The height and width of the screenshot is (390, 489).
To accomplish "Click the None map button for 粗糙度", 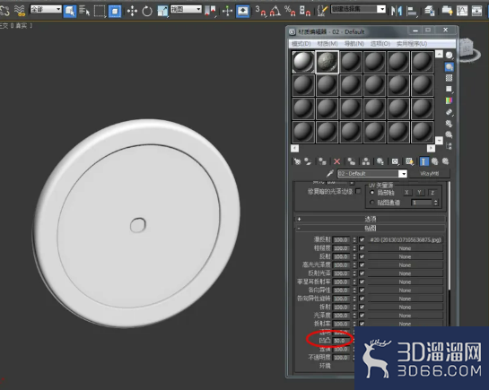I will coord(406,248).
